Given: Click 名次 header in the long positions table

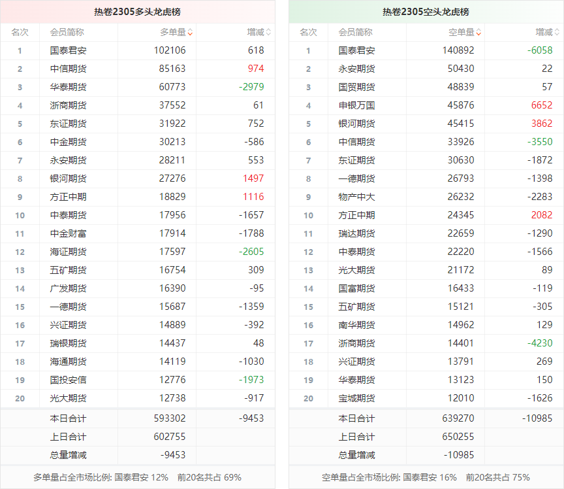Looking at the screenshot, I should click(20, 32).
